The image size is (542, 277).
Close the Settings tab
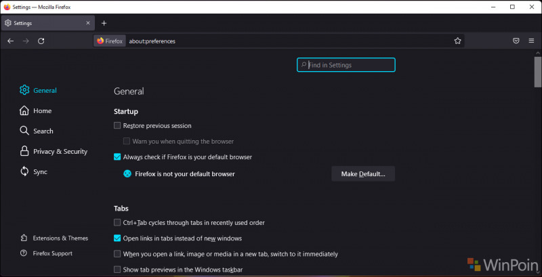tap(88, 23)
